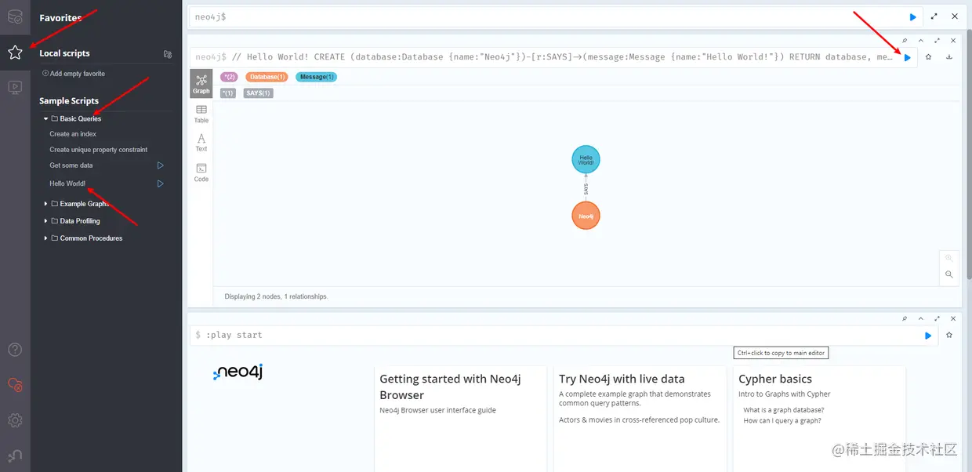This screenshot has width=972, height=472.
Task: Select the orange 'Neo4j' graph node
Action: (586, 216)
